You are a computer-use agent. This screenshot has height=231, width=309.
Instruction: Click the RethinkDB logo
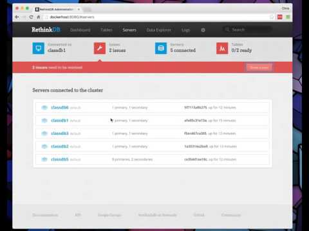point(46,30)
